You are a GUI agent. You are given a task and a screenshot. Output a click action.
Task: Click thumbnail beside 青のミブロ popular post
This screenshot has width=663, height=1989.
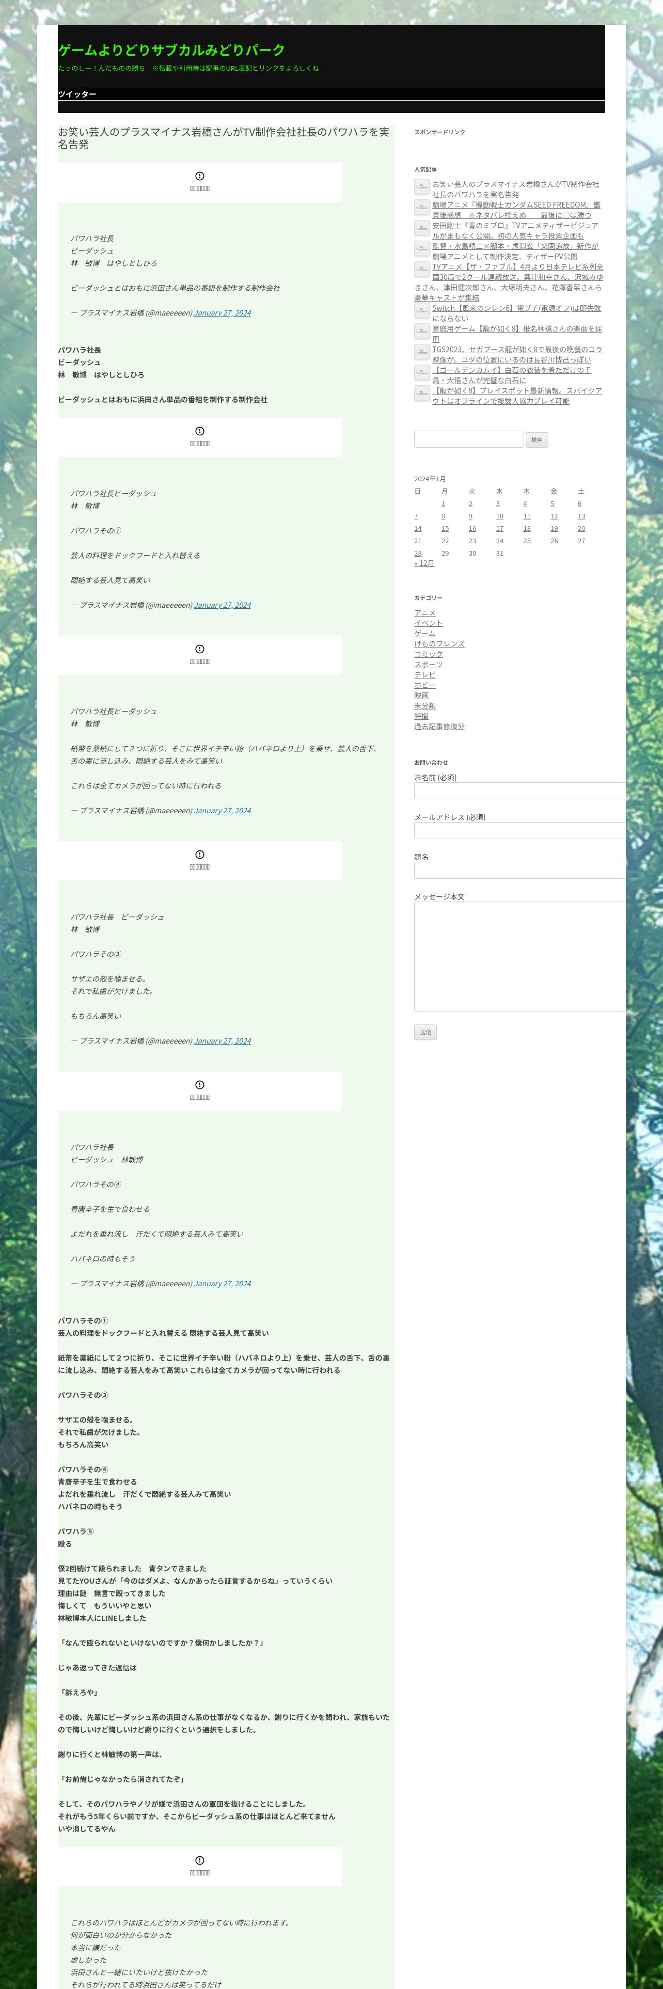[x=421, y=227]
